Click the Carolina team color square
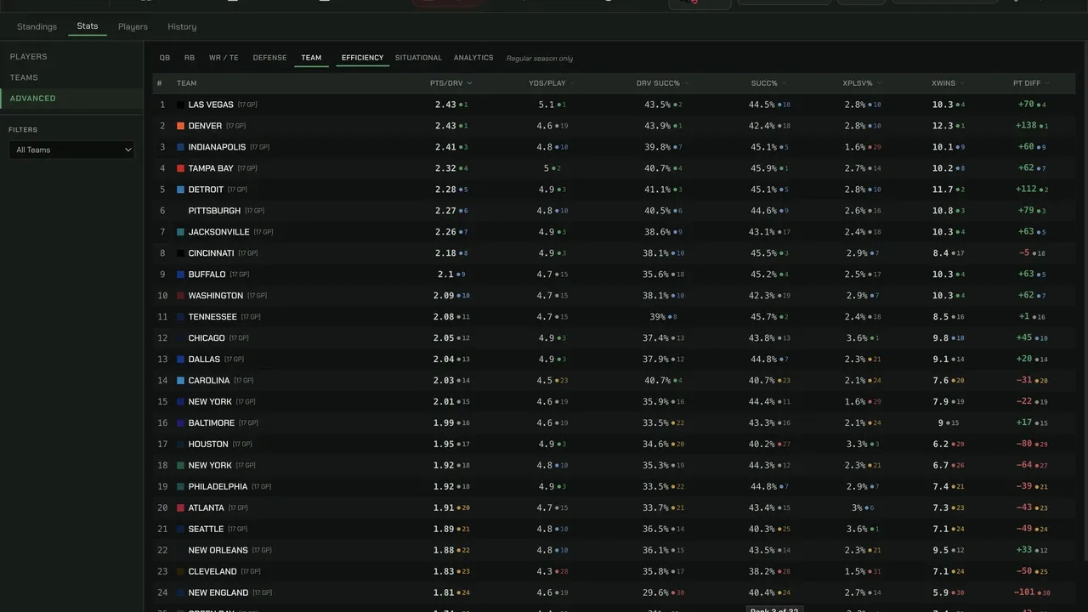 (180, 381)
